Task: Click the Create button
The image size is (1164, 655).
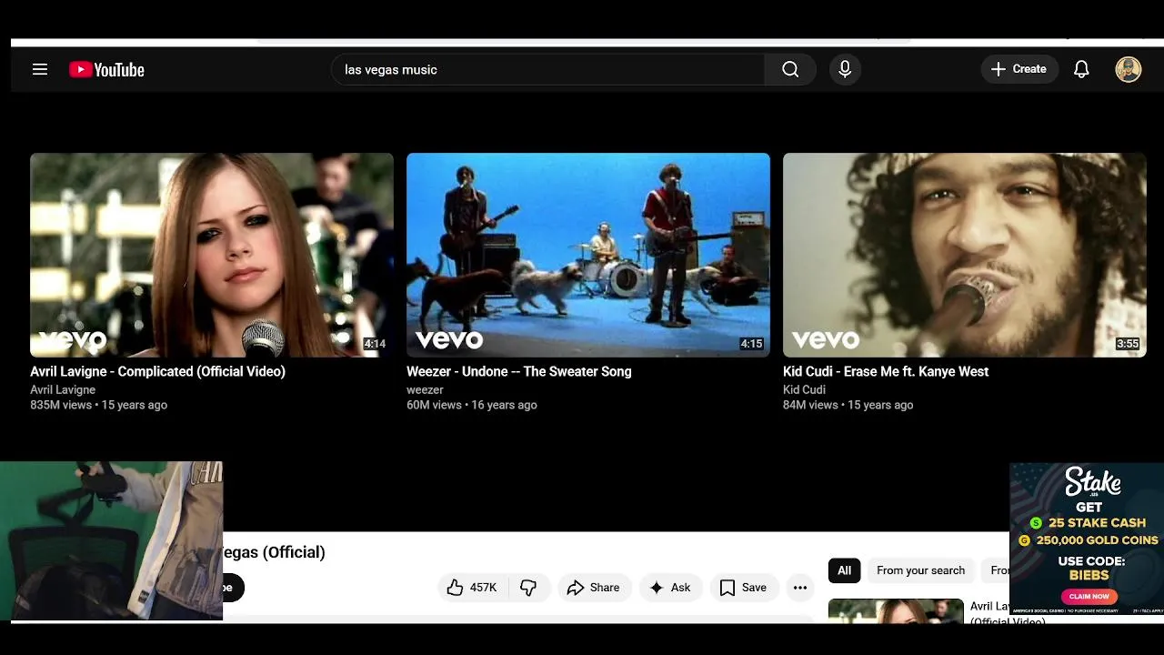Action: (1018, 69)
